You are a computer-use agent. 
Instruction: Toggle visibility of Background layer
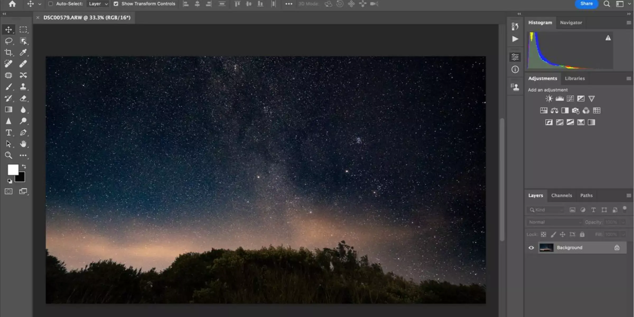(531, 248)
